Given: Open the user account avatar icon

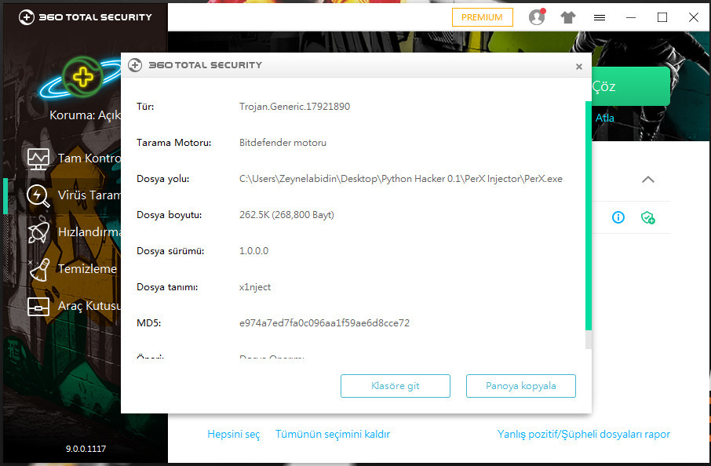Looking at the screenshot, I should click(537, 17).
